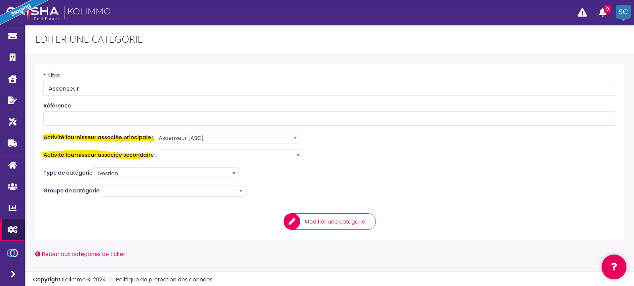Click the Modifier une catégorie button
The image size is (634, 286).
click(x=330, y=222)
